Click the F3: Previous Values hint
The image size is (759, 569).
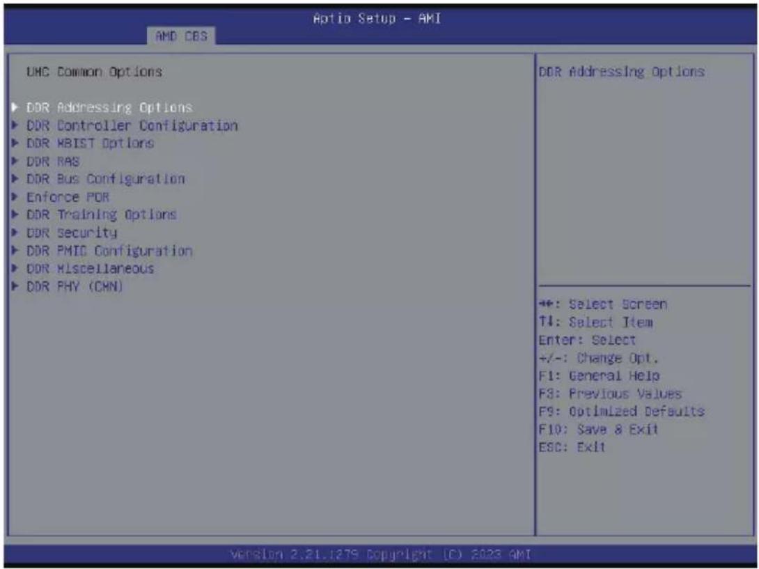(611, 394)
